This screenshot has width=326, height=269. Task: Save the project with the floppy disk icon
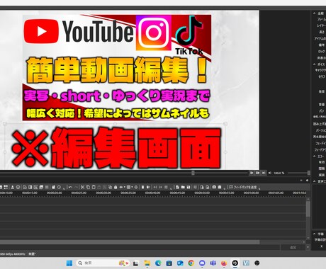(x=189, y=187)
